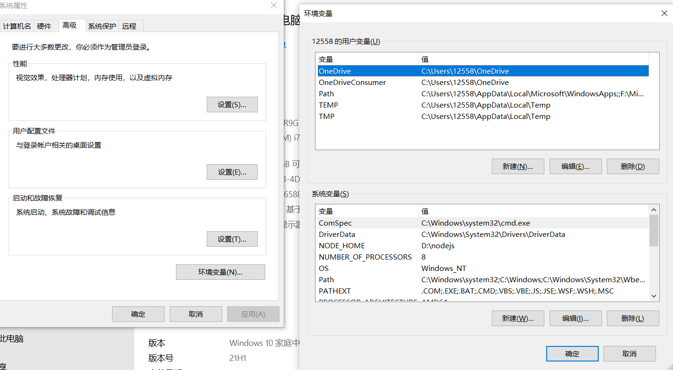Click 编辑(E)... for user variables
The height and width of the screenshot is (370, 673).
point(576,167)
